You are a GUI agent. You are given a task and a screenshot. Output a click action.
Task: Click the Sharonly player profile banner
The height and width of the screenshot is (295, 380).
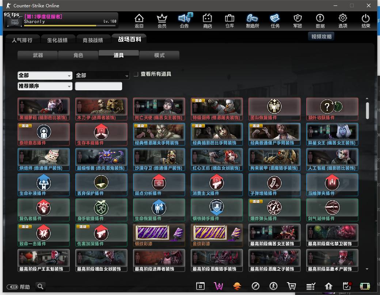[61, 20]
